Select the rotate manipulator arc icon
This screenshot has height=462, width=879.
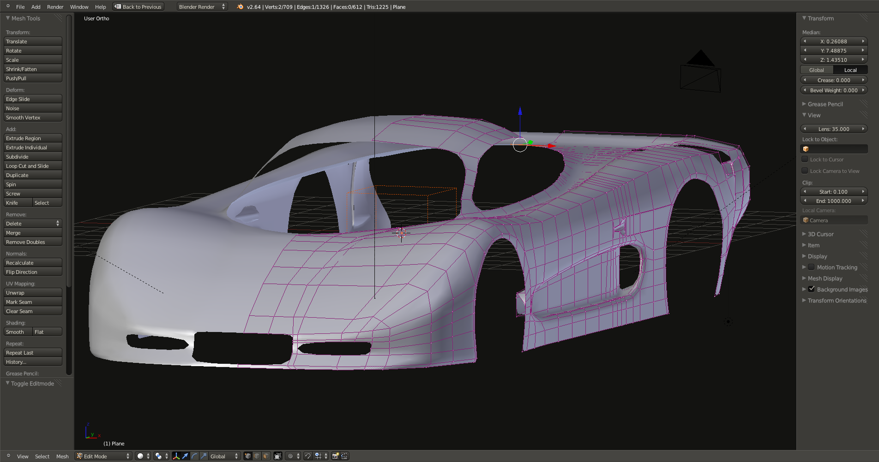tap(194, 456)
